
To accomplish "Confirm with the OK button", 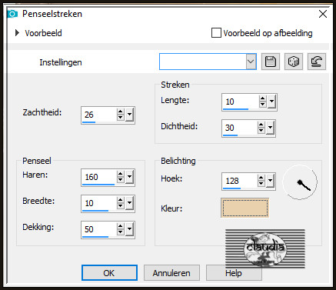I will point(109,273).
